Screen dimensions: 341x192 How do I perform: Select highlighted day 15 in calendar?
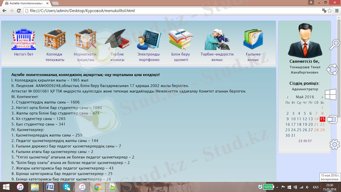tap(322, 119)
